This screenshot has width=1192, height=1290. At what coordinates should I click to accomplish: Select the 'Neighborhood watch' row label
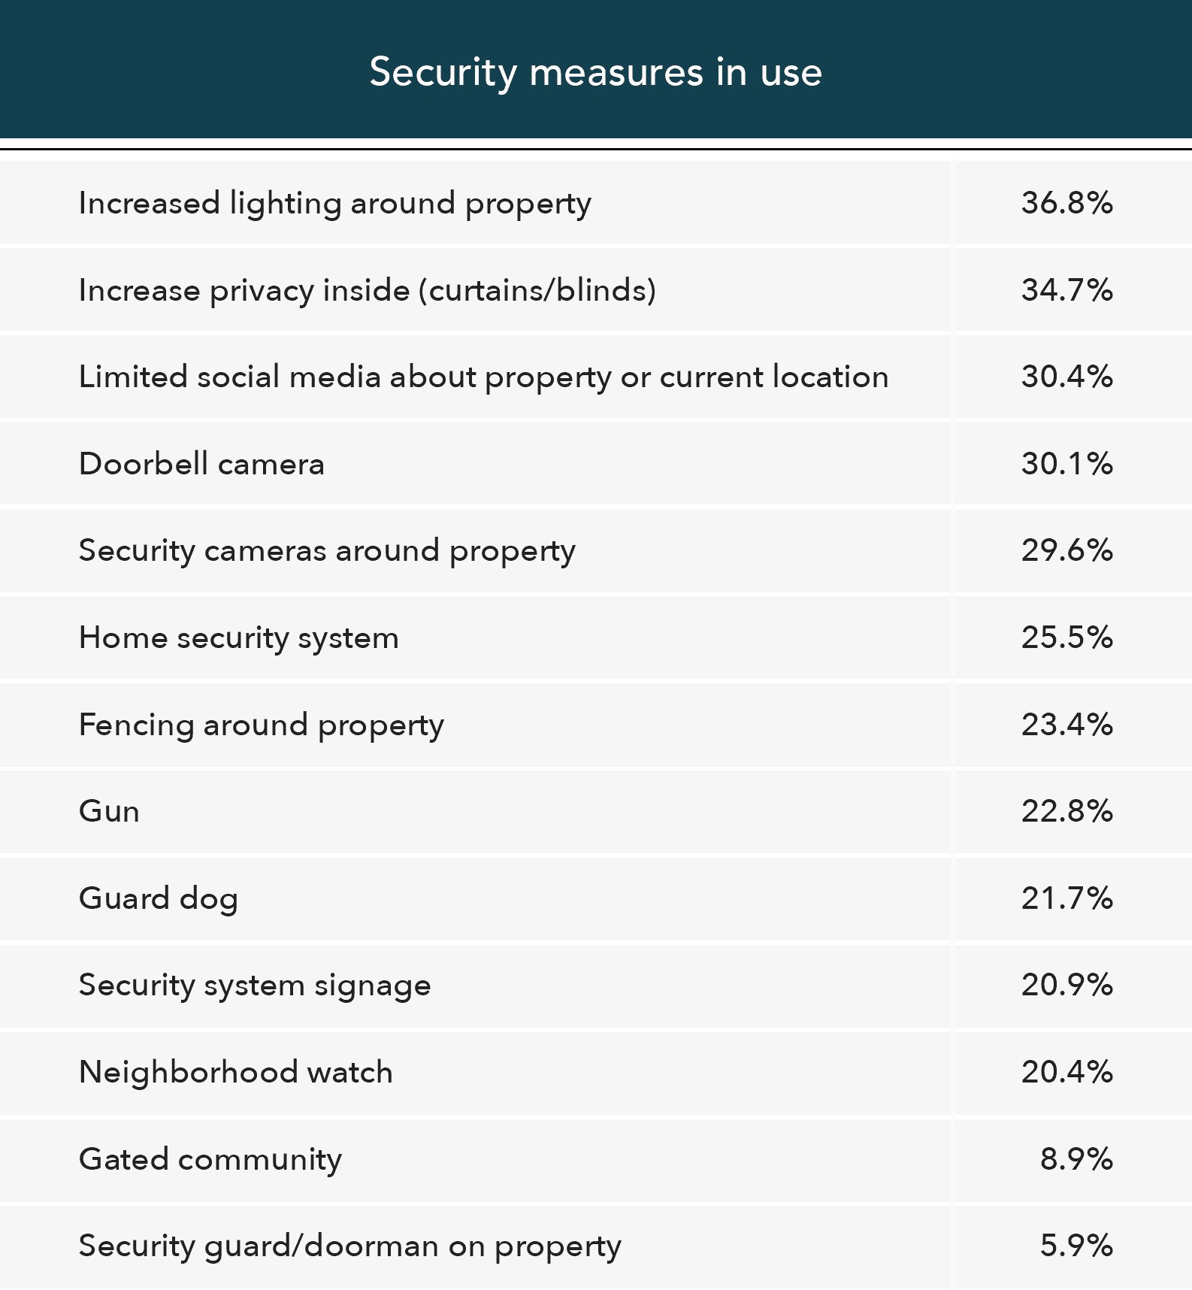tap(236, 1072)
